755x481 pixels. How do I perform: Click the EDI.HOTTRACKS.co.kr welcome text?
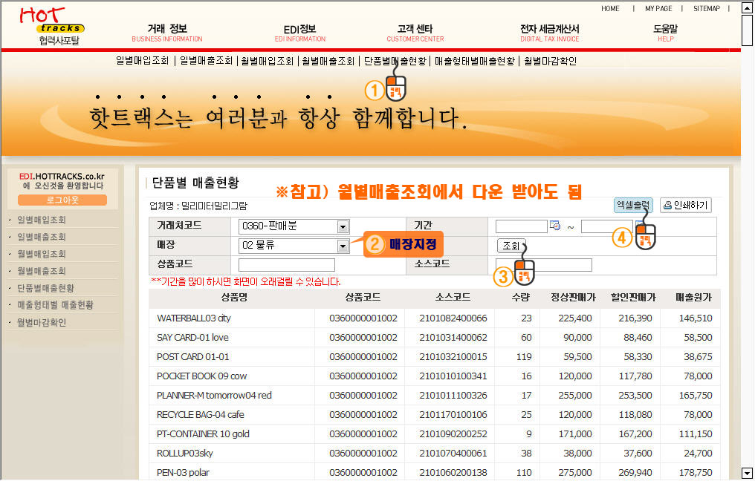[x=62, y=181]
